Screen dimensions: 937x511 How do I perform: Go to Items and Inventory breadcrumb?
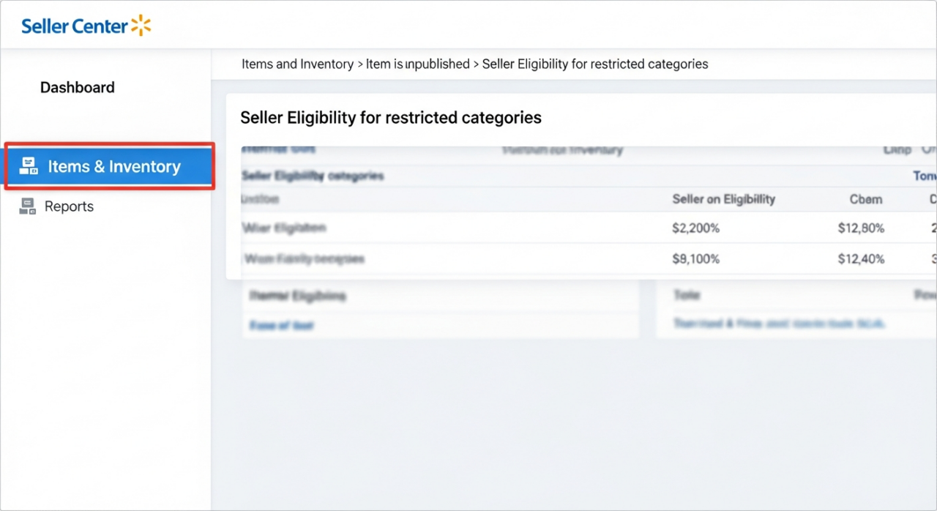[297, 64]
